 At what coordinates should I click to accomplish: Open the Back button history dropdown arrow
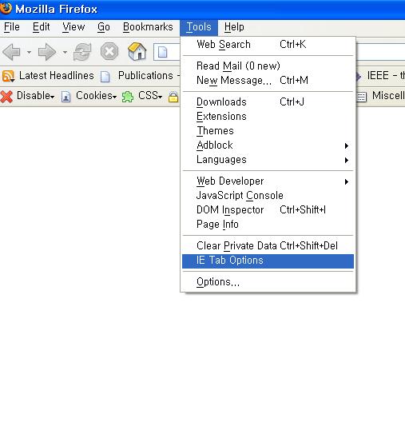[29, 52]
